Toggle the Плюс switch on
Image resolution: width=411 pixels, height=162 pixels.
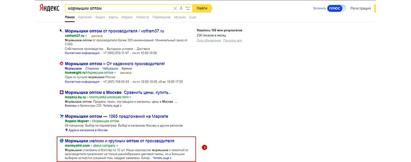point(337,9)
